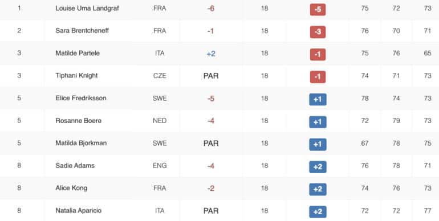
Task: Select Matilde Partele's red -1 badge
Action: click(318, 54)
